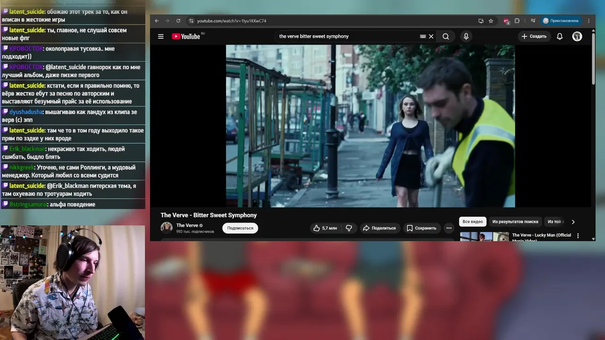Open the red ad-blocker extension icon
Image resolution: width=605 pixels, height=340 pixels.
click(x=507, y=21)
